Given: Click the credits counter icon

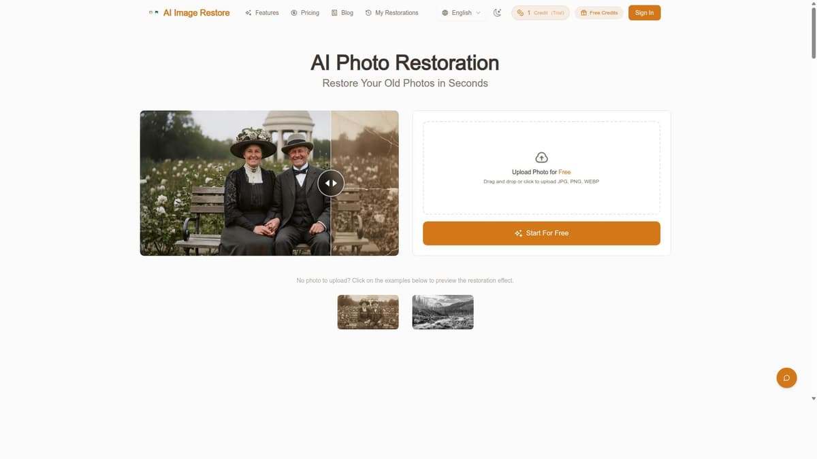Looking at the screenshot, I should pyautogui.click(x=520, y=12).
